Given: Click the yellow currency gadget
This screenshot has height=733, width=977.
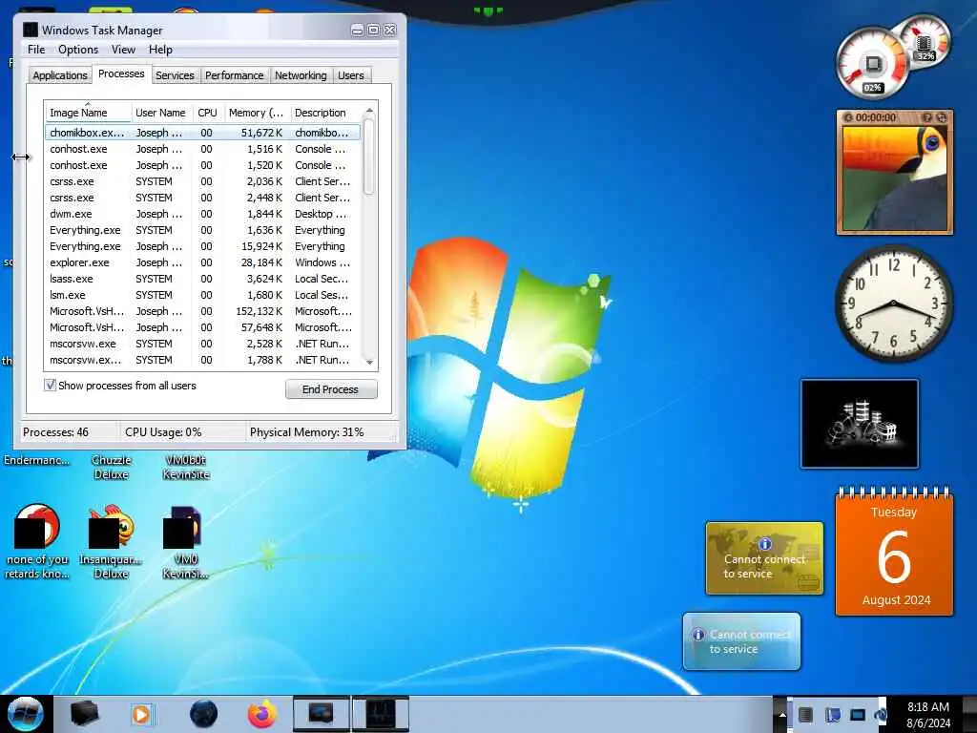Looking at the screenshot, I should coord(764,557).
